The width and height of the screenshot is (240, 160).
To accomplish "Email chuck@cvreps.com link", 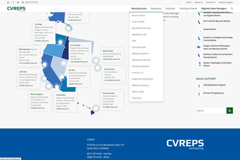I will pyautogui.click(x=110, y=107).
